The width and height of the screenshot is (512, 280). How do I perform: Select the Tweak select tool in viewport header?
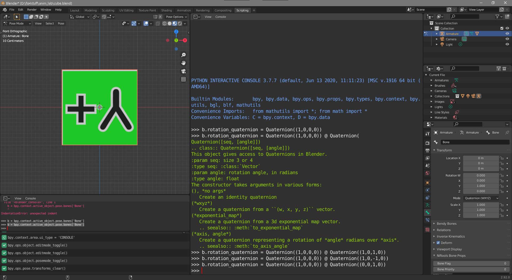click(17, 17)
